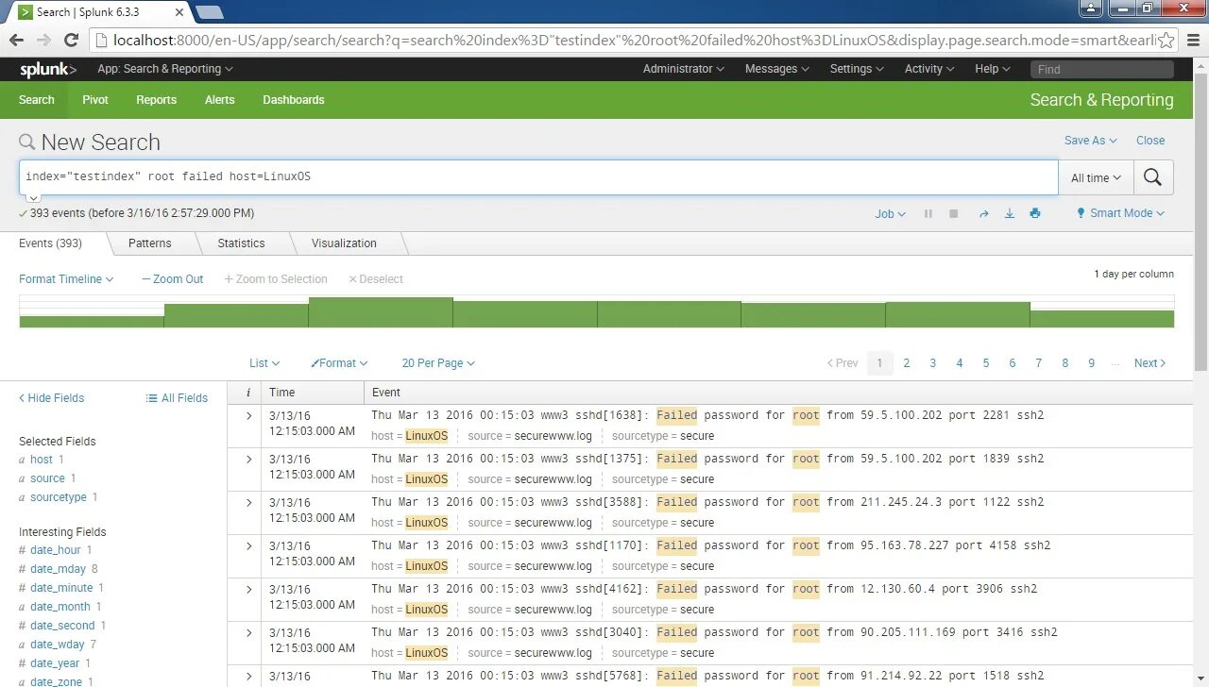
Task: Select first timeline column bar
Action: pyautogui.click(x=92, y=322)
